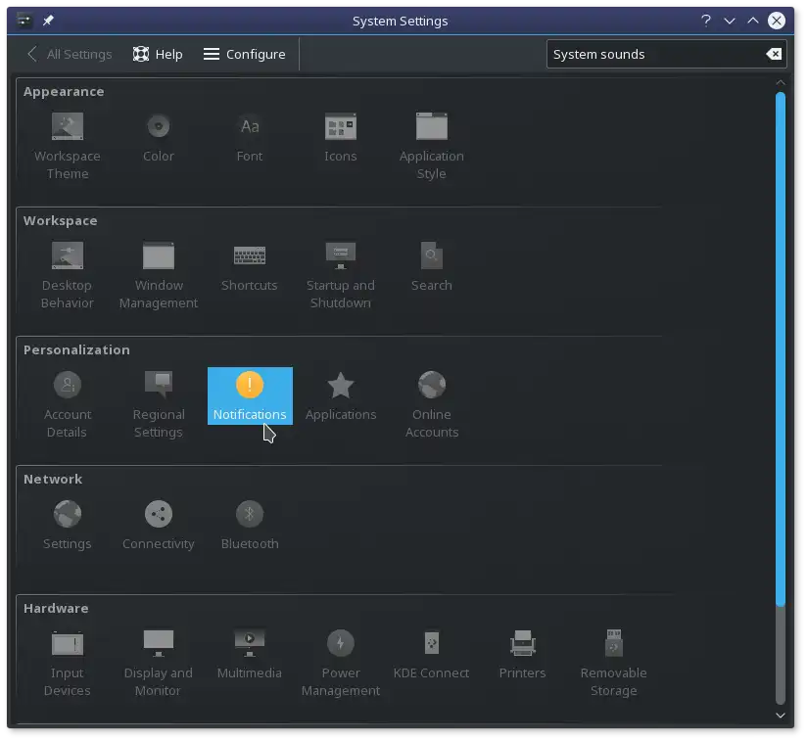Open Startup and Shutdown settings
This screenshot has height=741, width=807.
pos(340,275)
